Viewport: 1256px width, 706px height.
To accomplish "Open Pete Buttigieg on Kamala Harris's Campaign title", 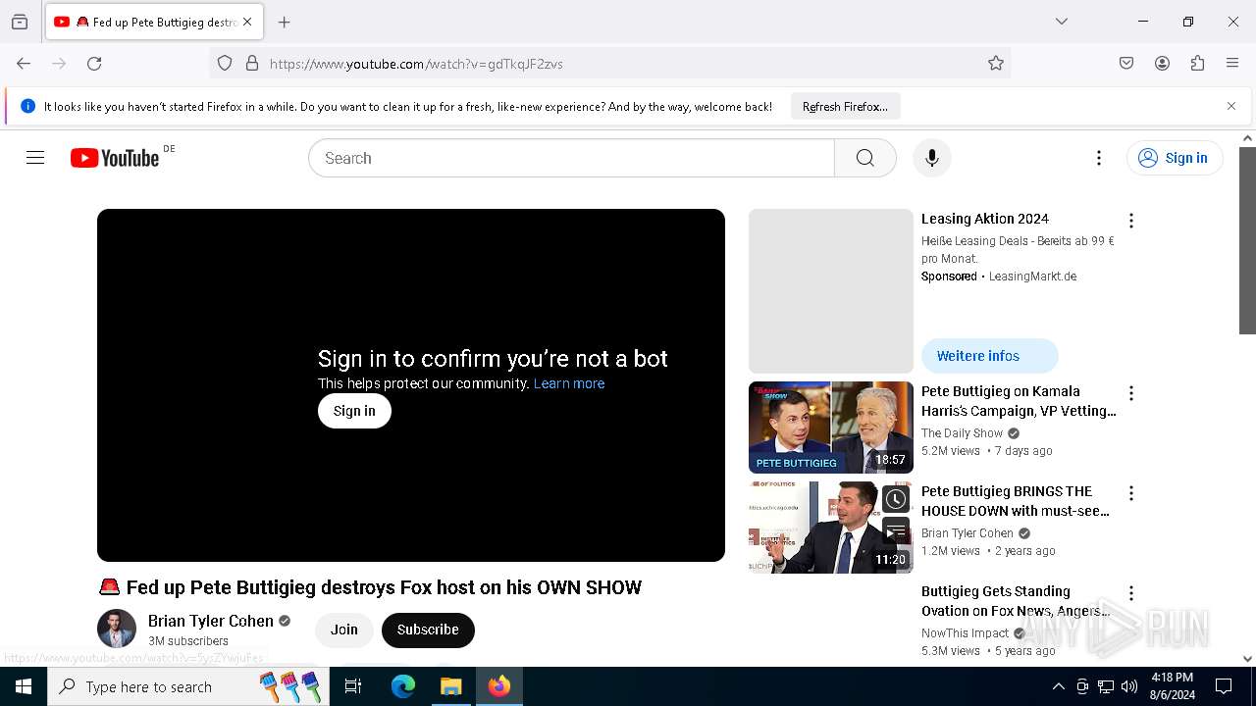I will tap(1019, 401).
